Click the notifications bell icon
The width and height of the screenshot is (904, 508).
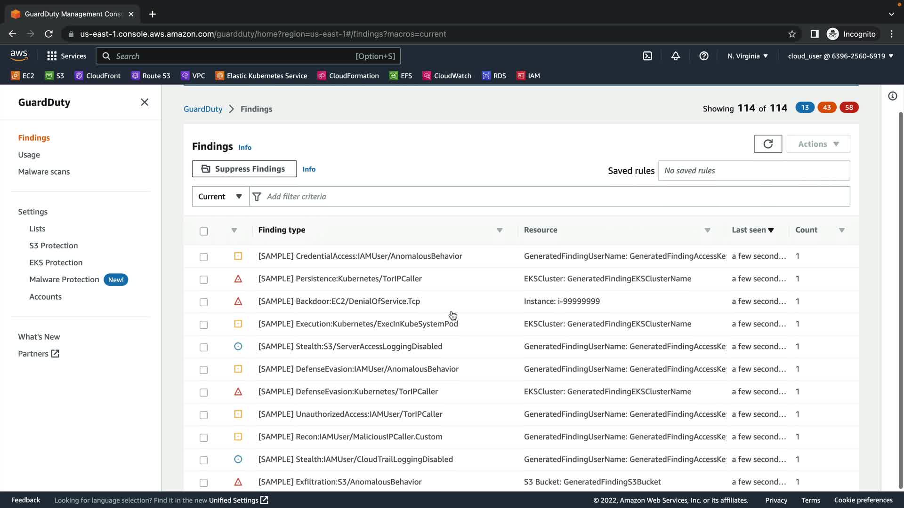676,56
